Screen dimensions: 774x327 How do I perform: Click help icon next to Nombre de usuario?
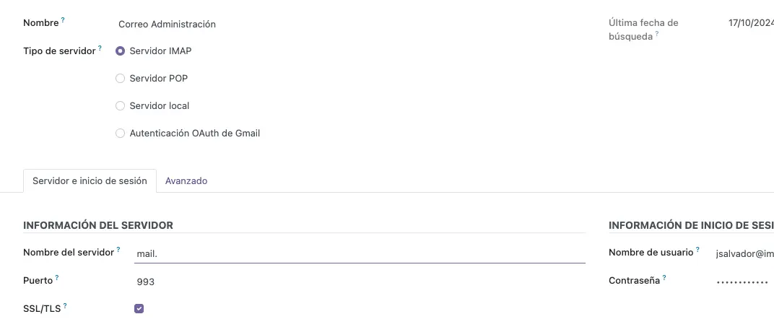697,250
